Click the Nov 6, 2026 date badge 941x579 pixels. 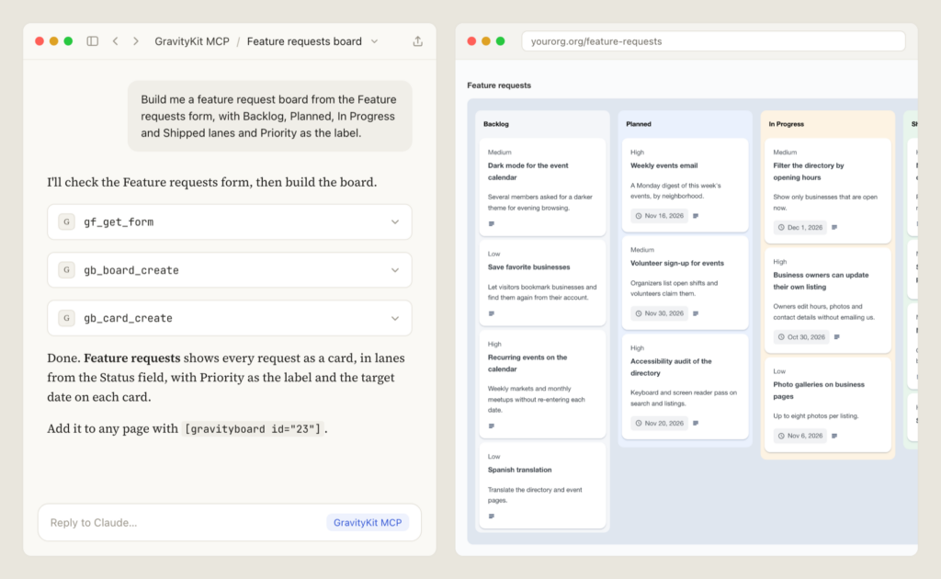(799, 437)
